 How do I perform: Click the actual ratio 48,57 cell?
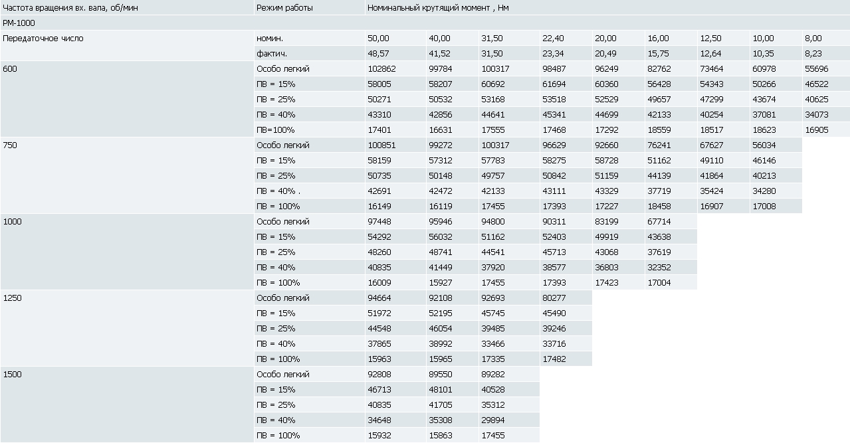point(395,54)
